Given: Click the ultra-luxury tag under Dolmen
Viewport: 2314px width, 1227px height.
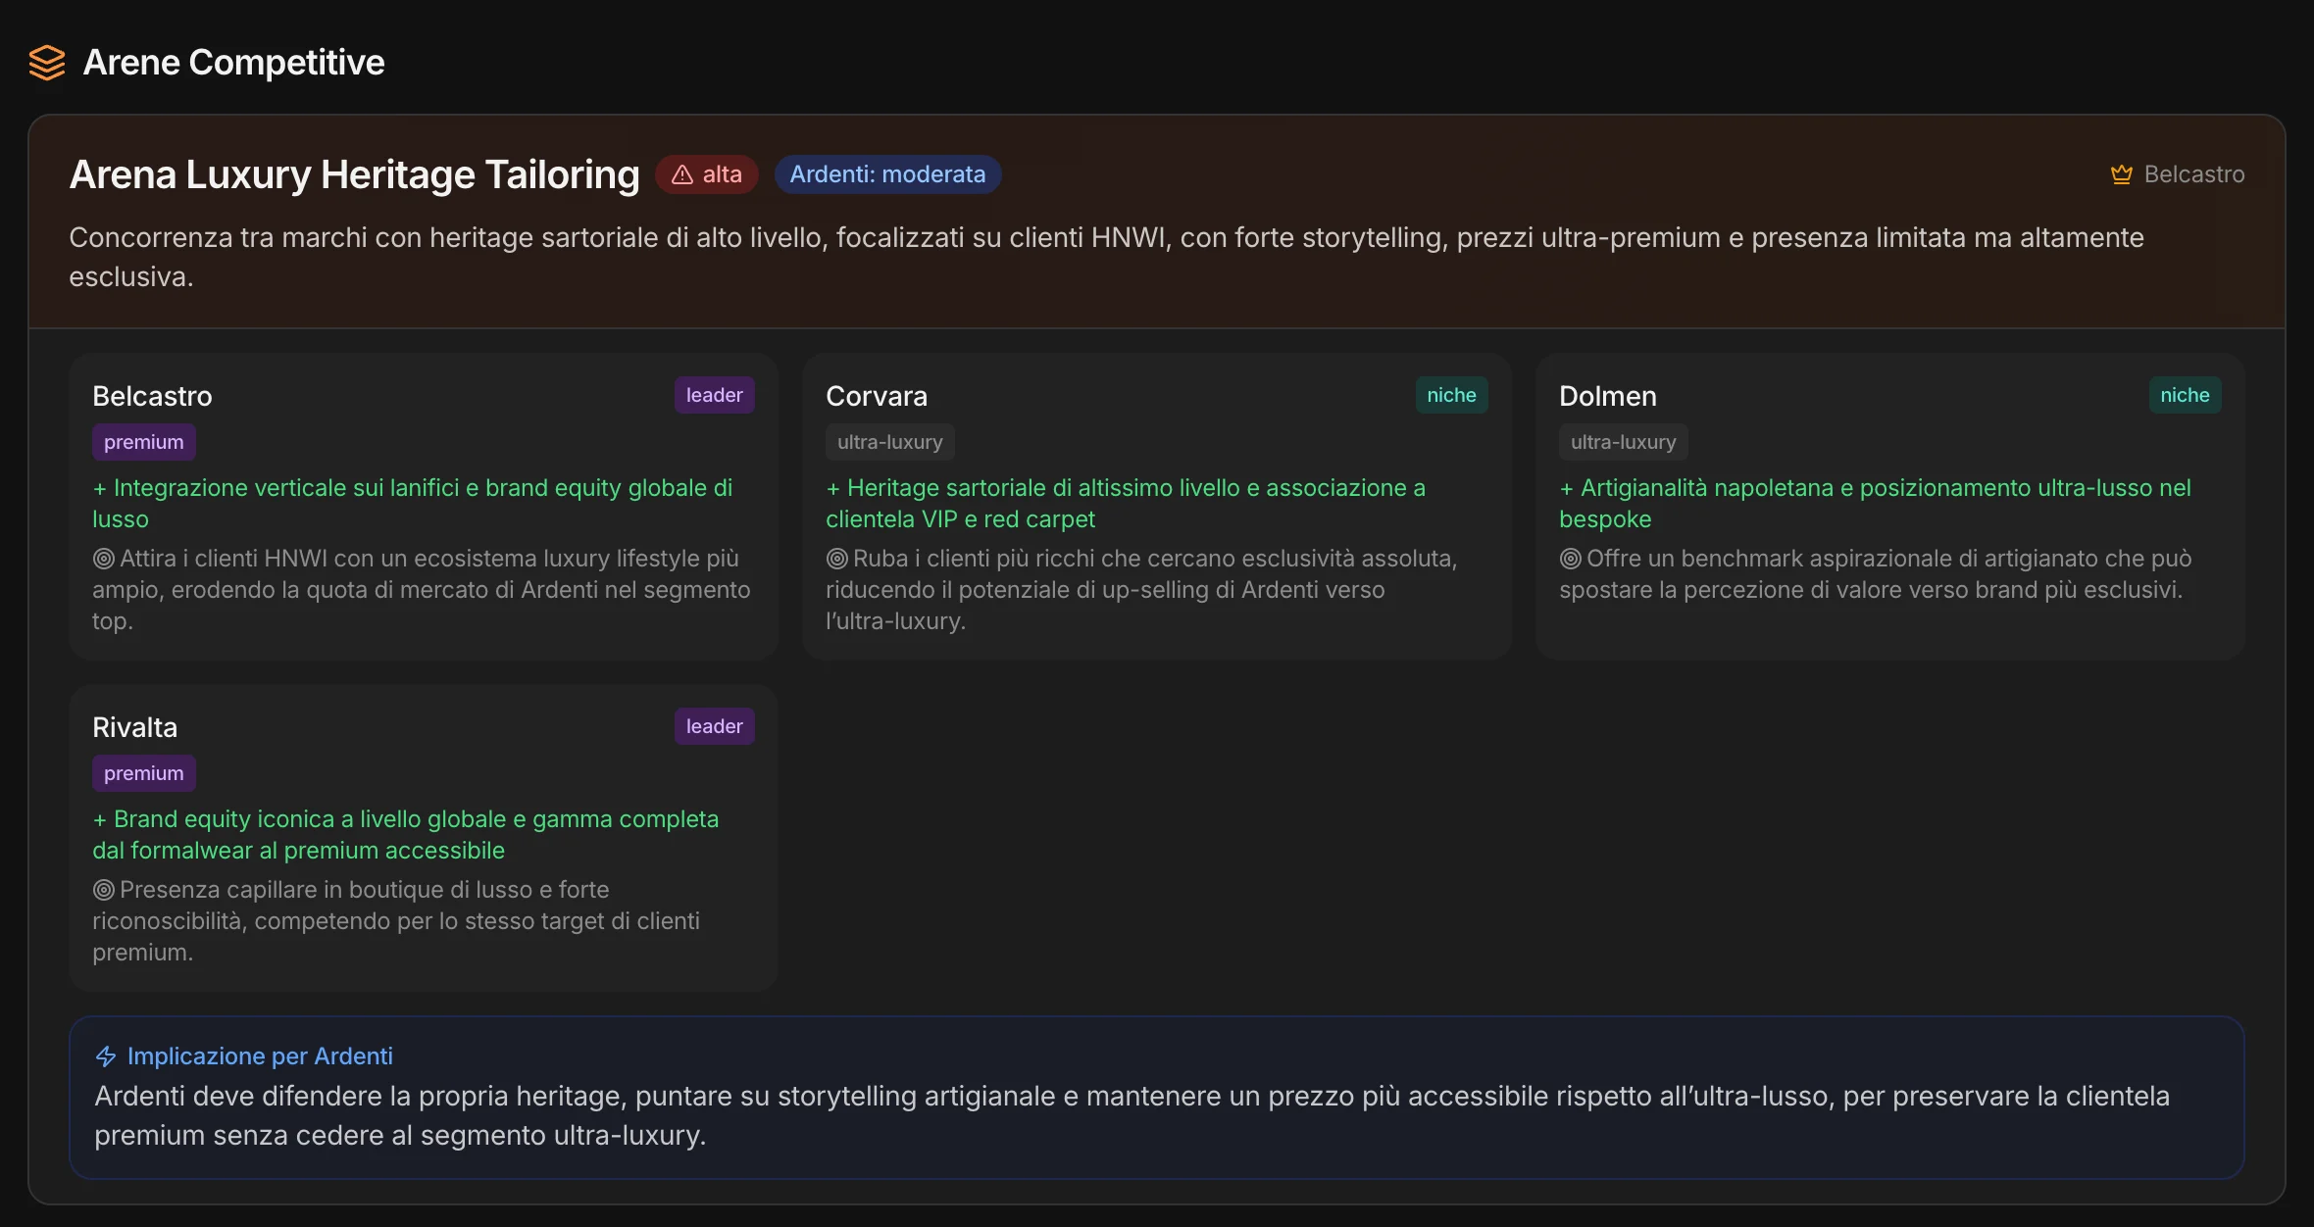Looking at the screenshot, I should click(x=1624, y=442).
